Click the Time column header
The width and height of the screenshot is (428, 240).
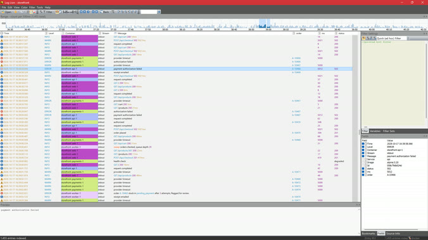22,33
